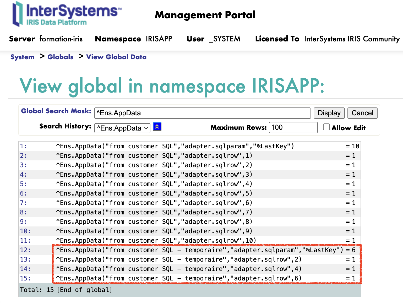Click the blue double-chevron icon beside Search History
The height and width of the screenshot is (303, 403).
point(157,127)
